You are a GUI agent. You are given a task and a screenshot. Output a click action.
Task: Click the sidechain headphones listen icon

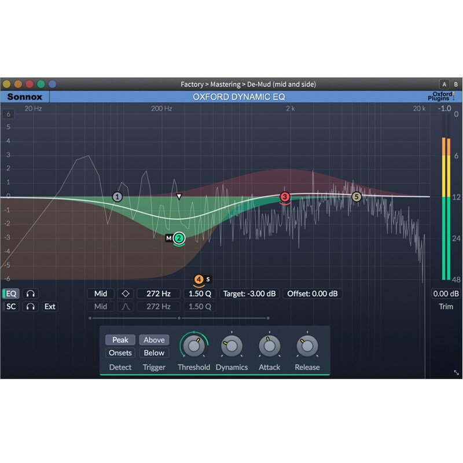[x=31, y=307]
